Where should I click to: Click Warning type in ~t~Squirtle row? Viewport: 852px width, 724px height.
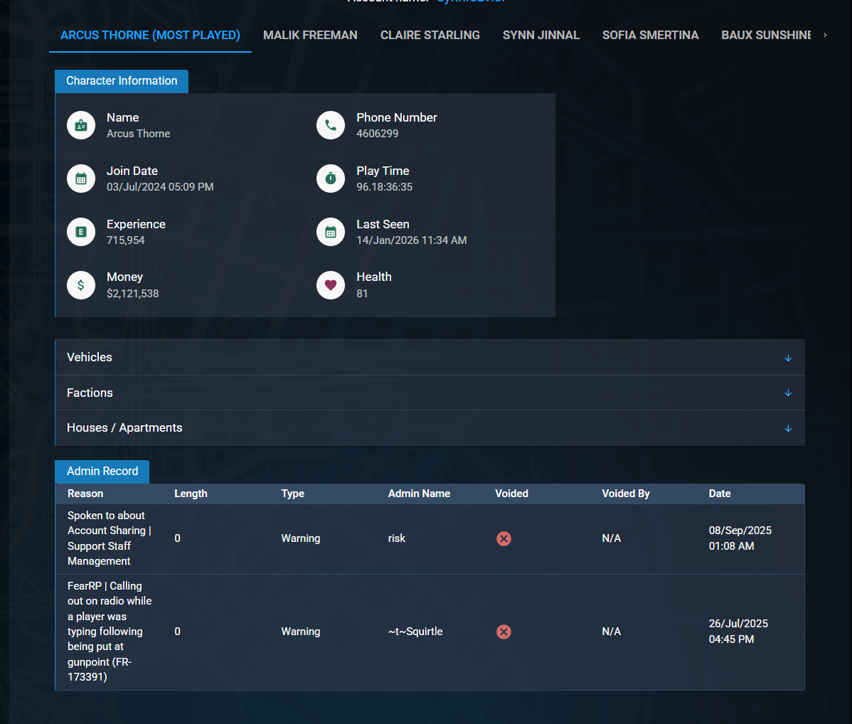click(301, 632)
